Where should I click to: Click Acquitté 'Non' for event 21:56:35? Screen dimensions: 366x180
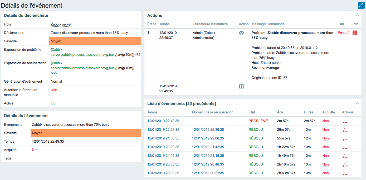point(325,138)
